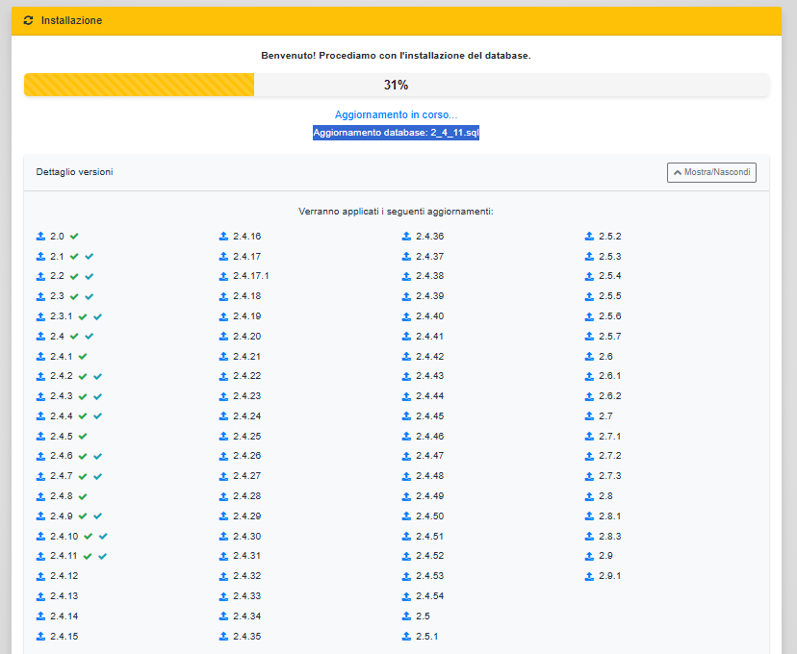The width and height of the screenshot is (797, 654).
Task: Click the upload icon next to version 2.9.1
Action: pos(589,576)
